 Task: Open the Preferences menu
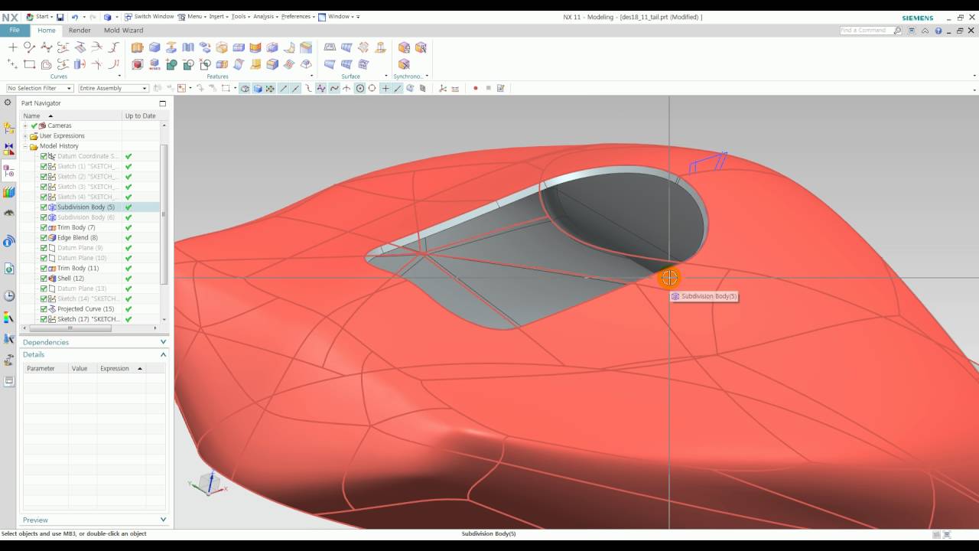click(x=298, y=17)
